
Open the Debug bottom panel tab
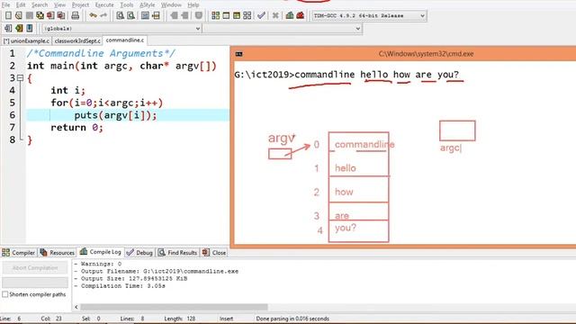click(139, 252)
